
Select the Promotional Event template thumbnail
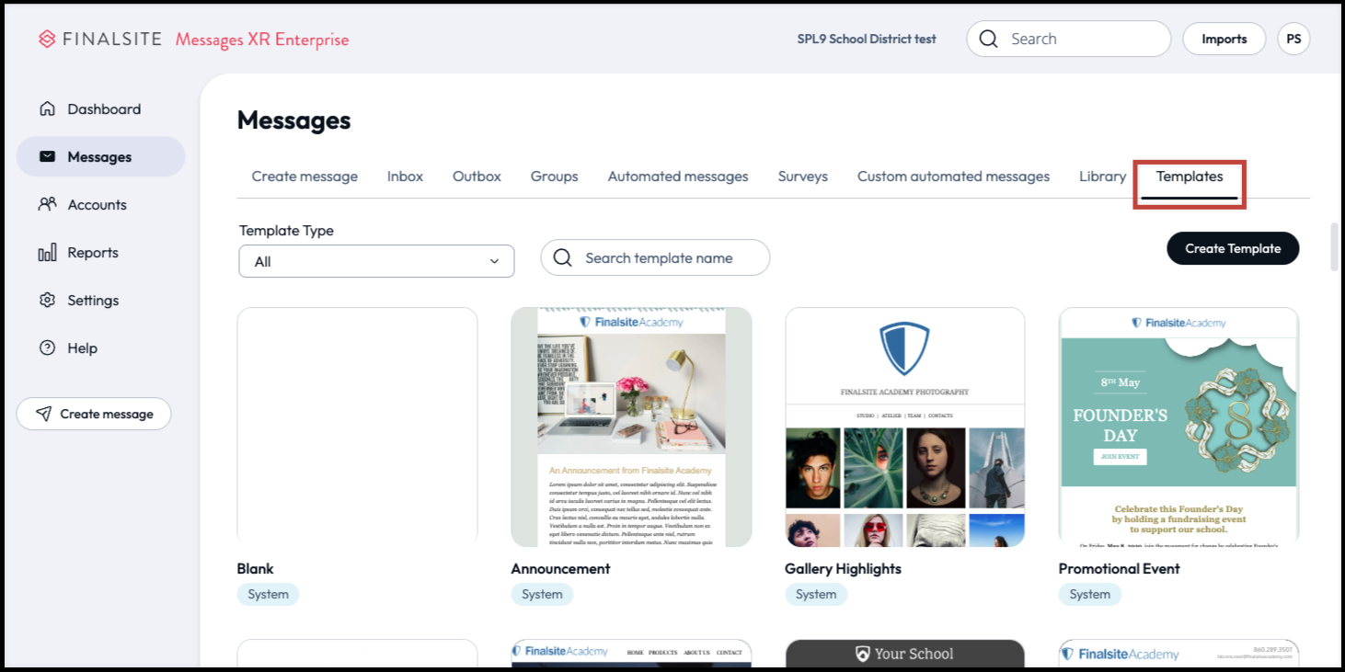pos(1178,427)
